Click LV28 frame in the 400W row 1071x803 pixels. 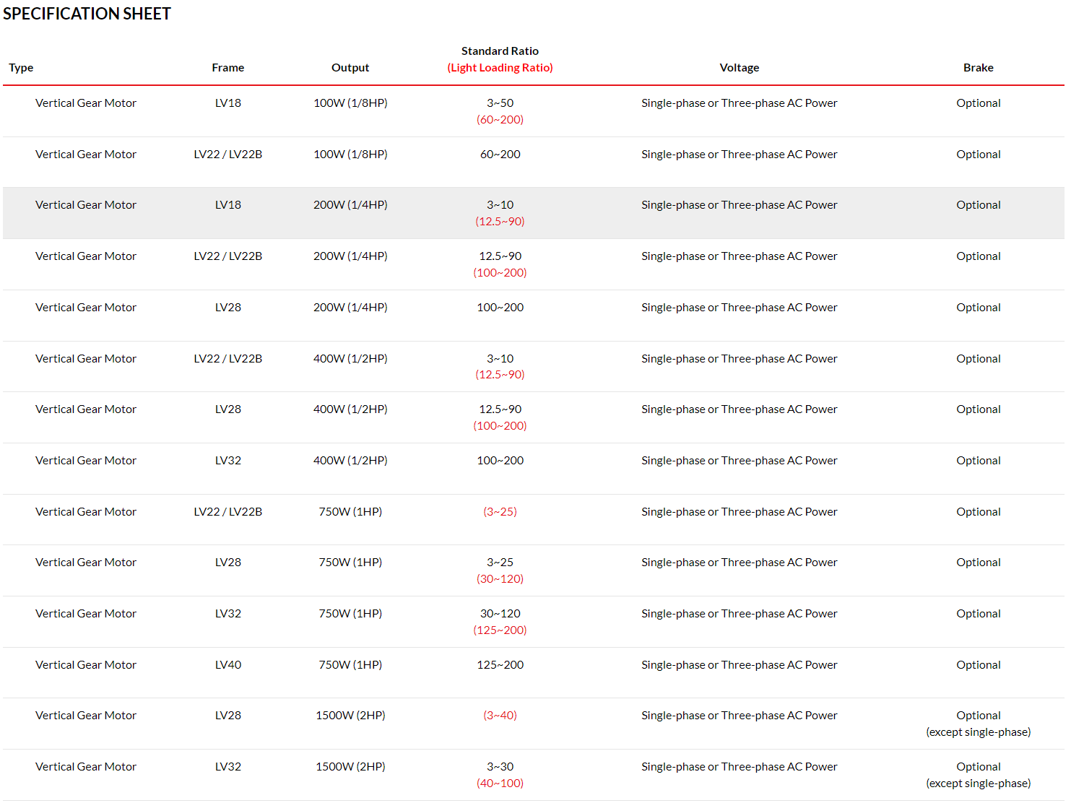tap(228, 409)
